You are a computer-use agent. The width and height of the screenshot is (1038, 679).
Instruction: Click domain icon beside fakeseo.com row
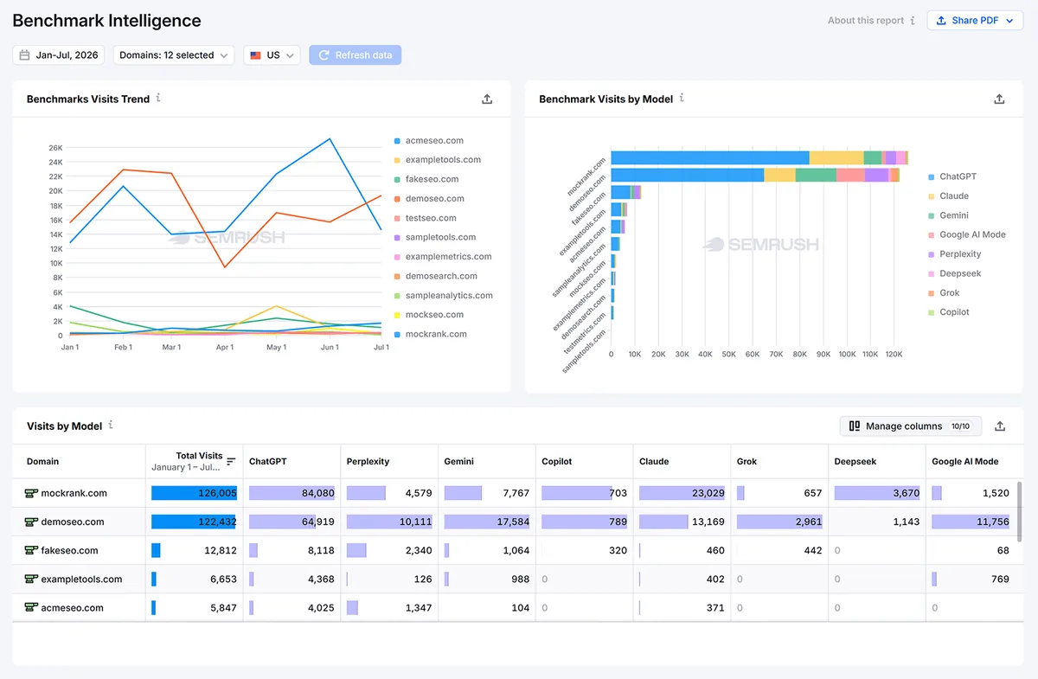(x=31, y=550)
